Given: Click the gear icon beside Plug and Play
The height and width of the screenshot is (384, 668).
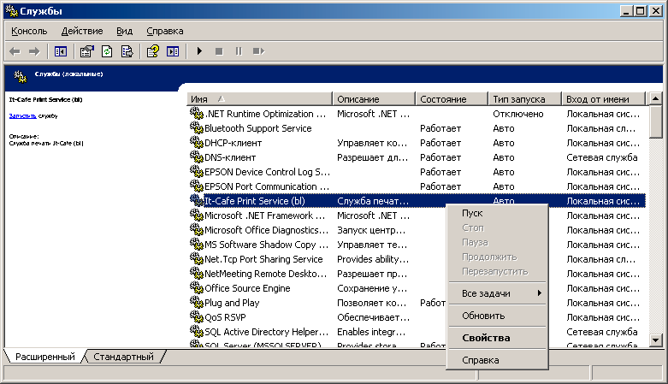Looking at the screenshot, I should click(x=196, y=303).
